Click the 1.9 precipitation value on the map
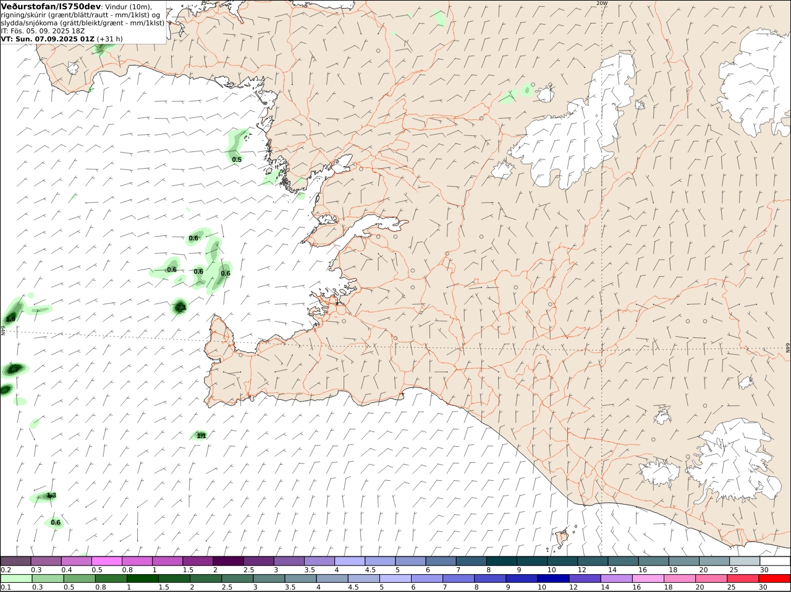Image resolution: width=791 pixels, height=592 pixels. click(x=11, y=319)
